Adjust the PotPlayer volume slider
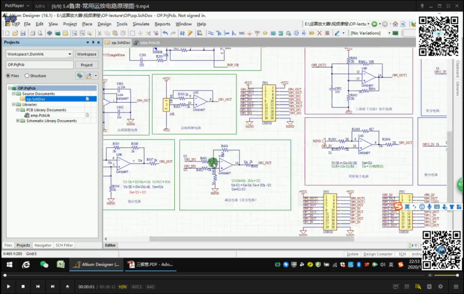Viewport: 464px width, 294px height. click(x=446, y=275)
